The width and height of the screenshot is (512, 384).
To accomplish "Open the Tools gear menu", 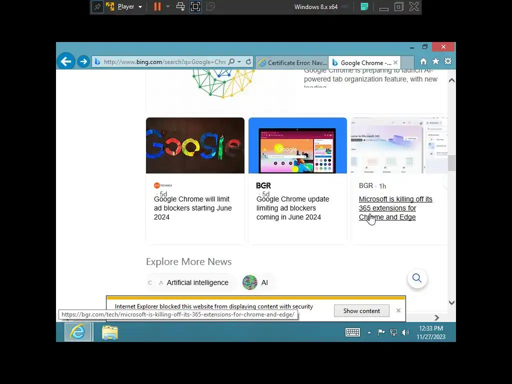I will click(448, 61).
